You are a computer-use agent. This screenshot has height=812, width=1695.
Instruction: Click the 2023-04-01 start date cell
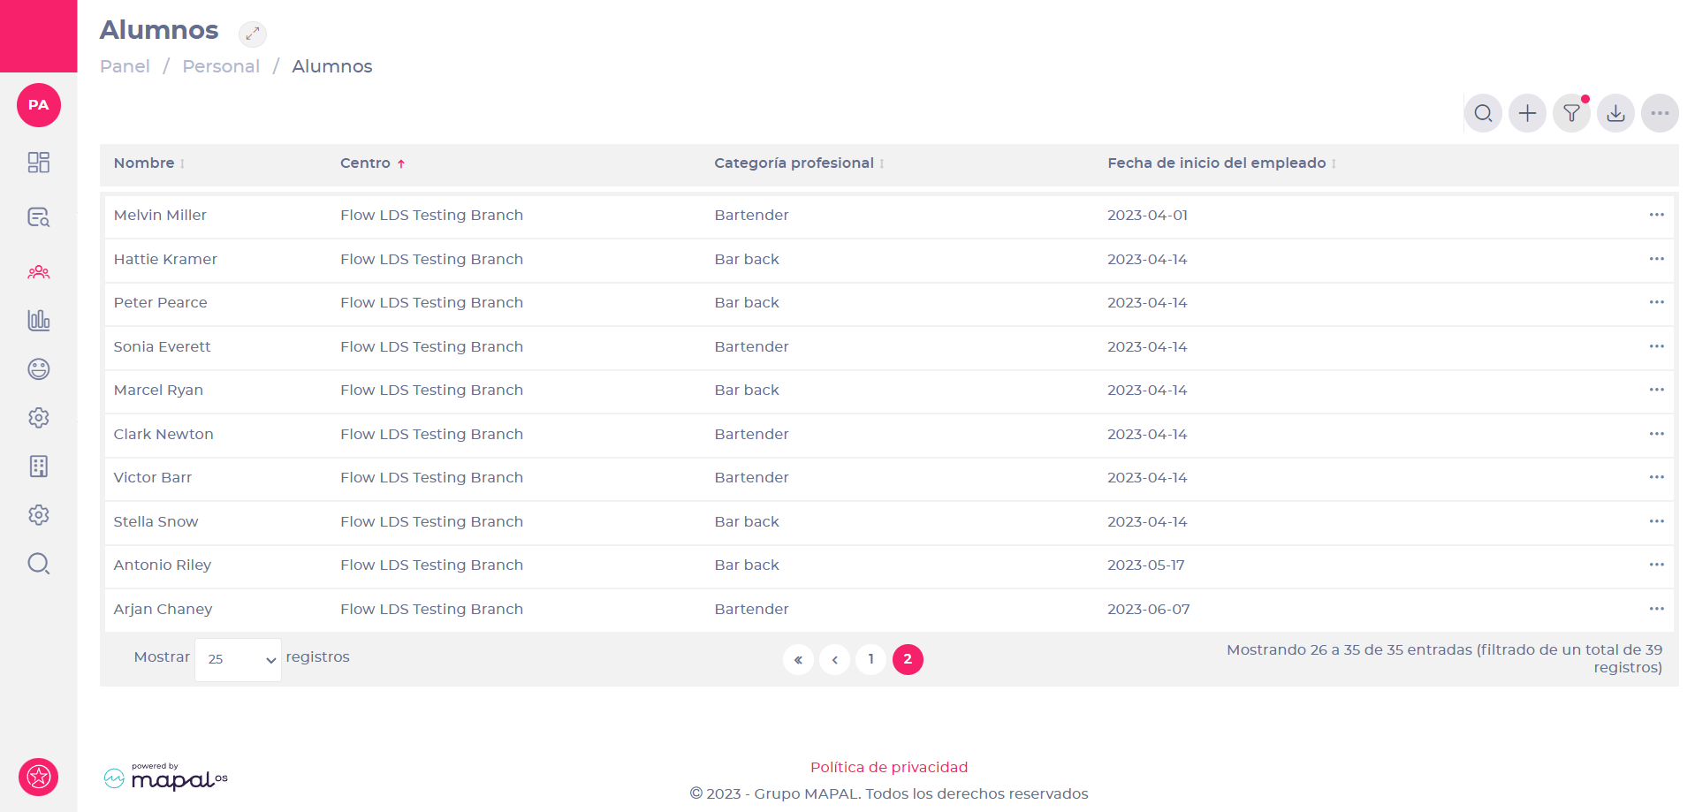pyautogui.click(x=1147, y=215)
